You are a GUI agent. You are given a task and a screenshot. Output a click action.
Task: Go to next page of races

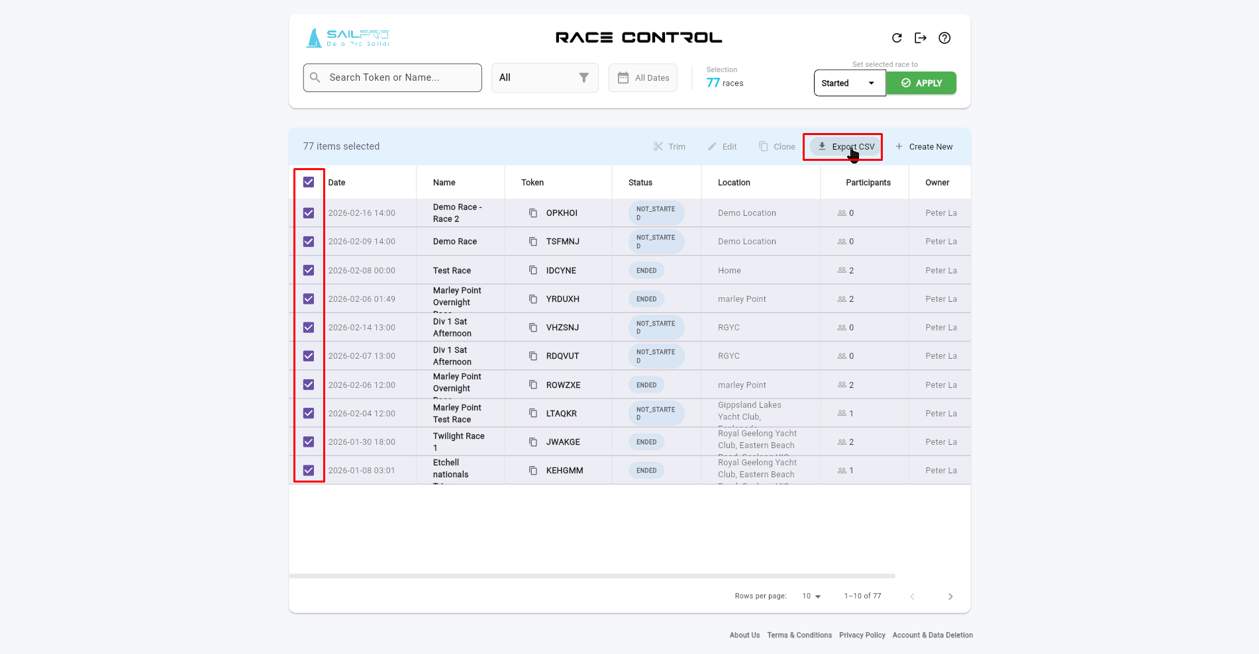950,596
